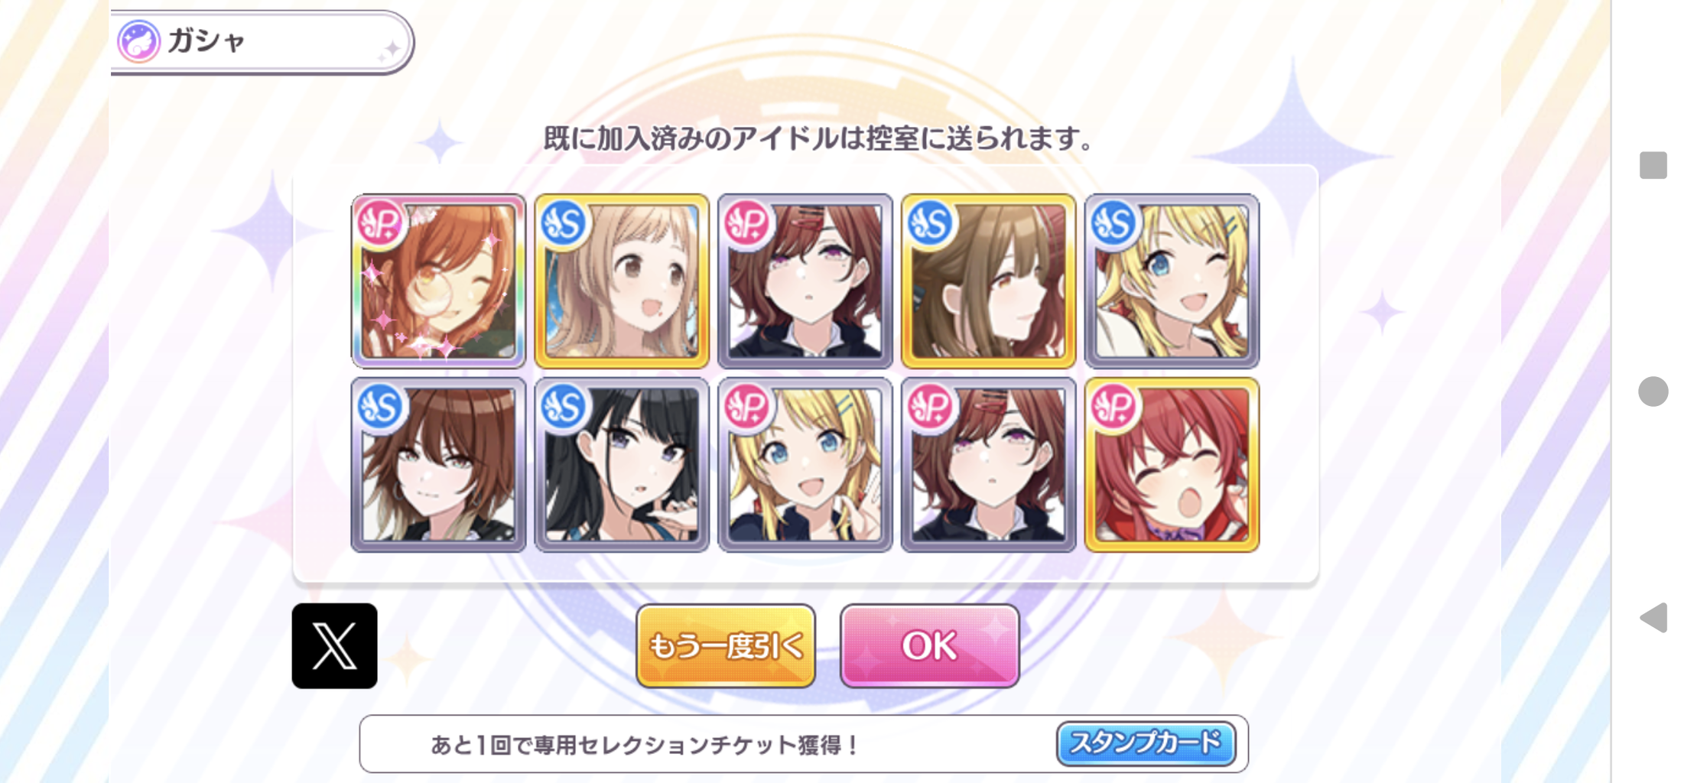The width and height of the screenshot is (1697, 783).
Task: Tap the selection ticket stamp message bar
Action: pyautogui.click(x=803, y=744)
